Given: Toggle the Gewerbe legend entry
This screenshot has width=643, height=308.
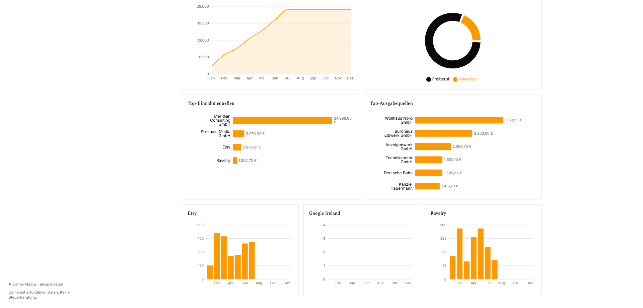Looking at the screenshot, I should pos(465,79).
